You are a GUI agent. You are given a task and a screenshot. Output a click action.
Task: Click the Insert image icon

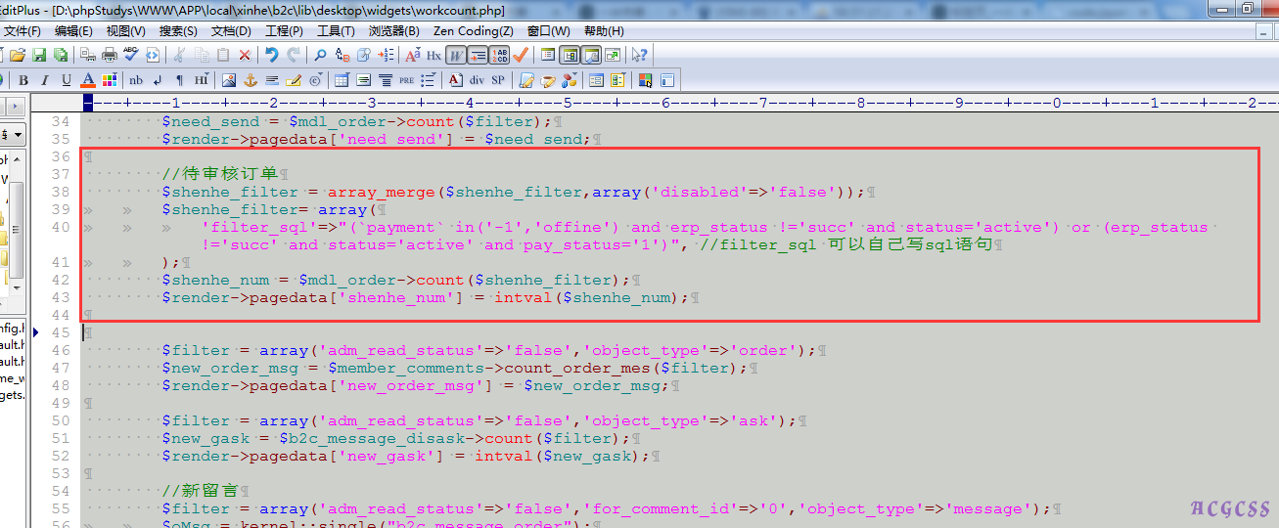[x=228, y=80]
